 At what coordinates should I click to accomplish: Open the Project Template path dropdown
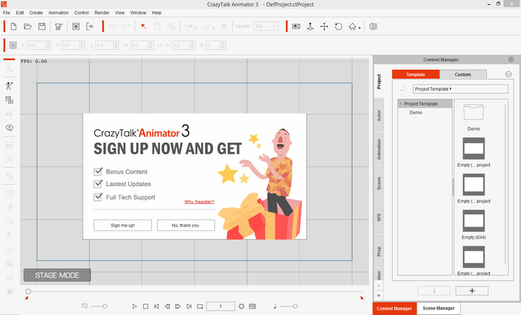pyautogui.click(x=460, y=89)
